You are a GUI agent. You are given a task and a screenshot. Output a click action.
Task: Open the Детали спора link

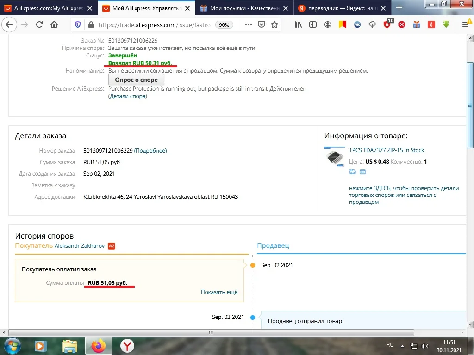(x=128, y=96)
